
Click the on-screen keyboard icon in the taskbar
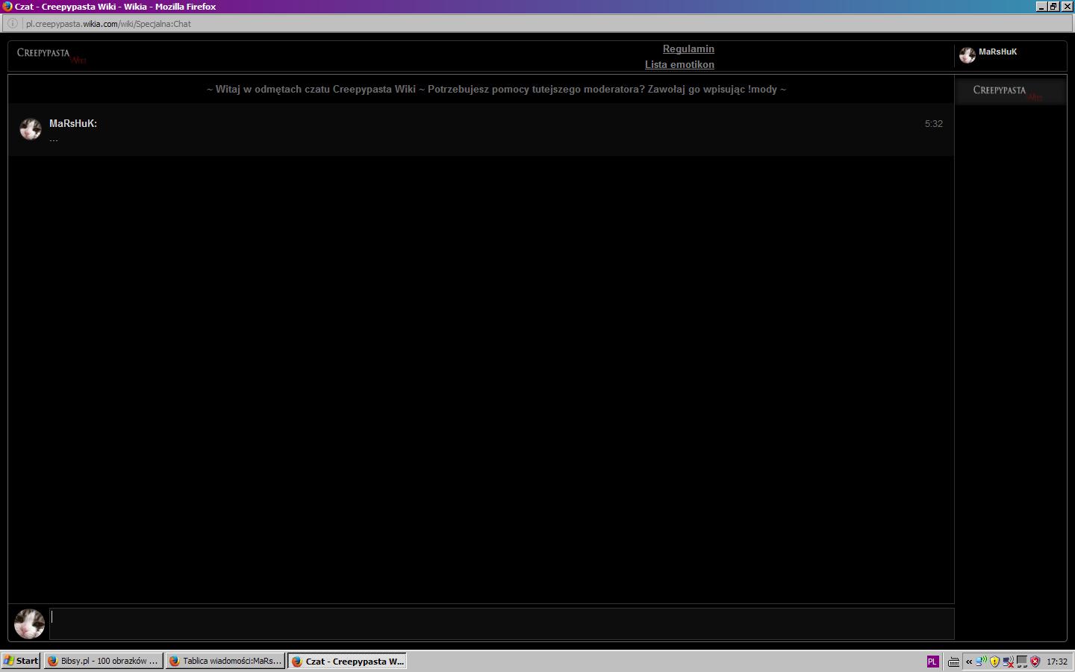point(953,662)
